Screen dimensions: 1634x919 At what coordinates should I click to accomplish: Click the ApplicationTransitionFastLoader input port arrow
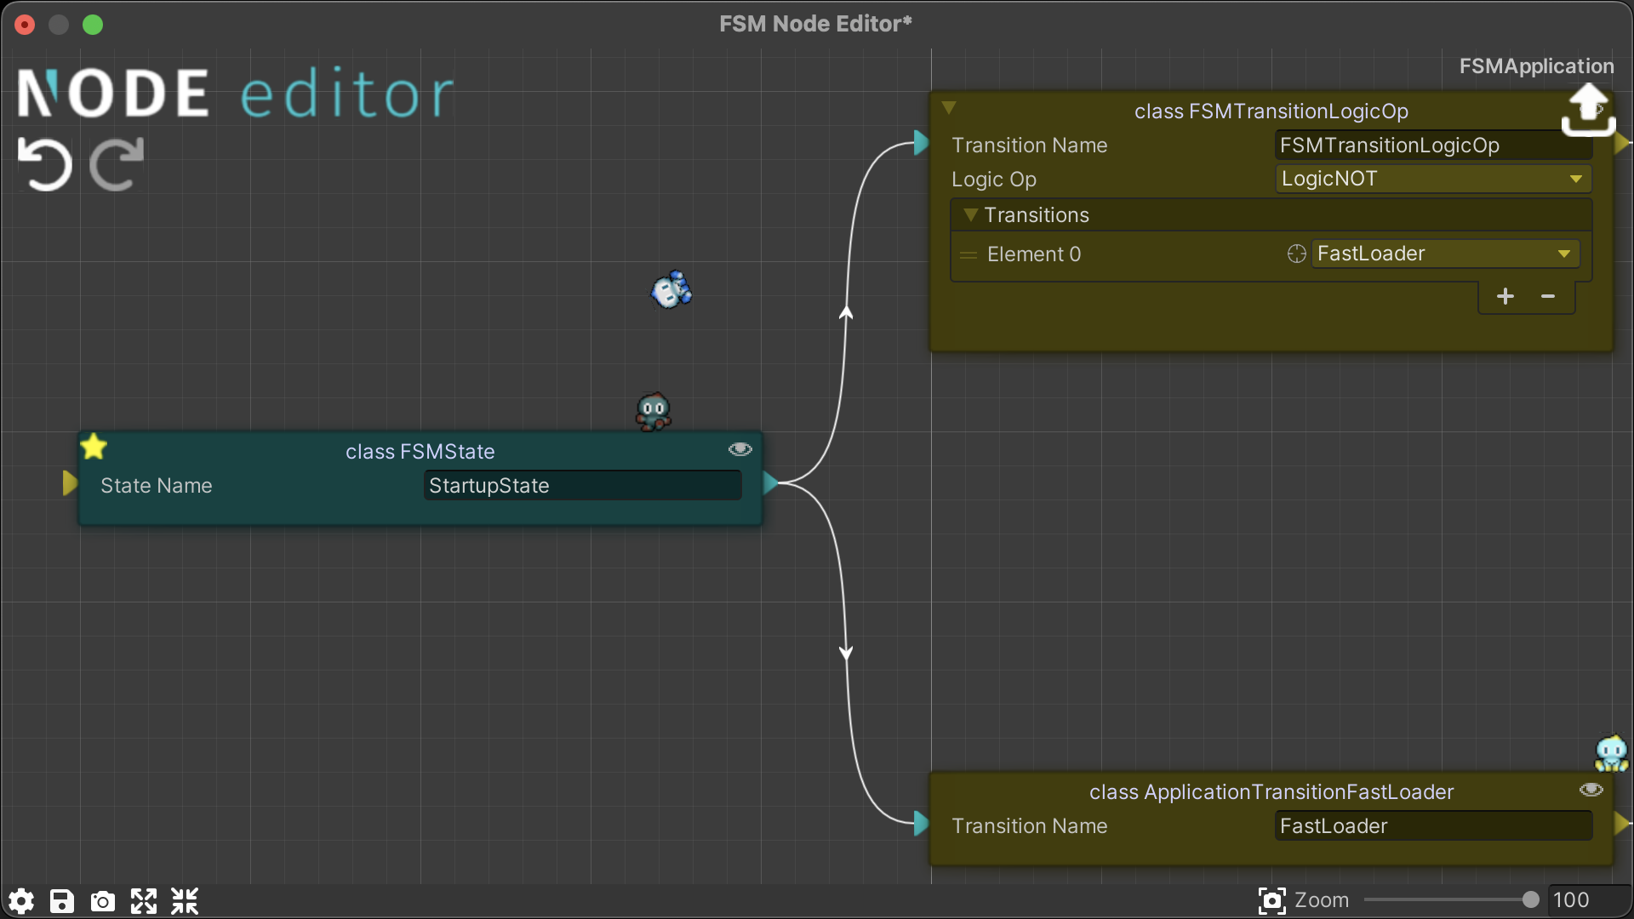(922, 824)
